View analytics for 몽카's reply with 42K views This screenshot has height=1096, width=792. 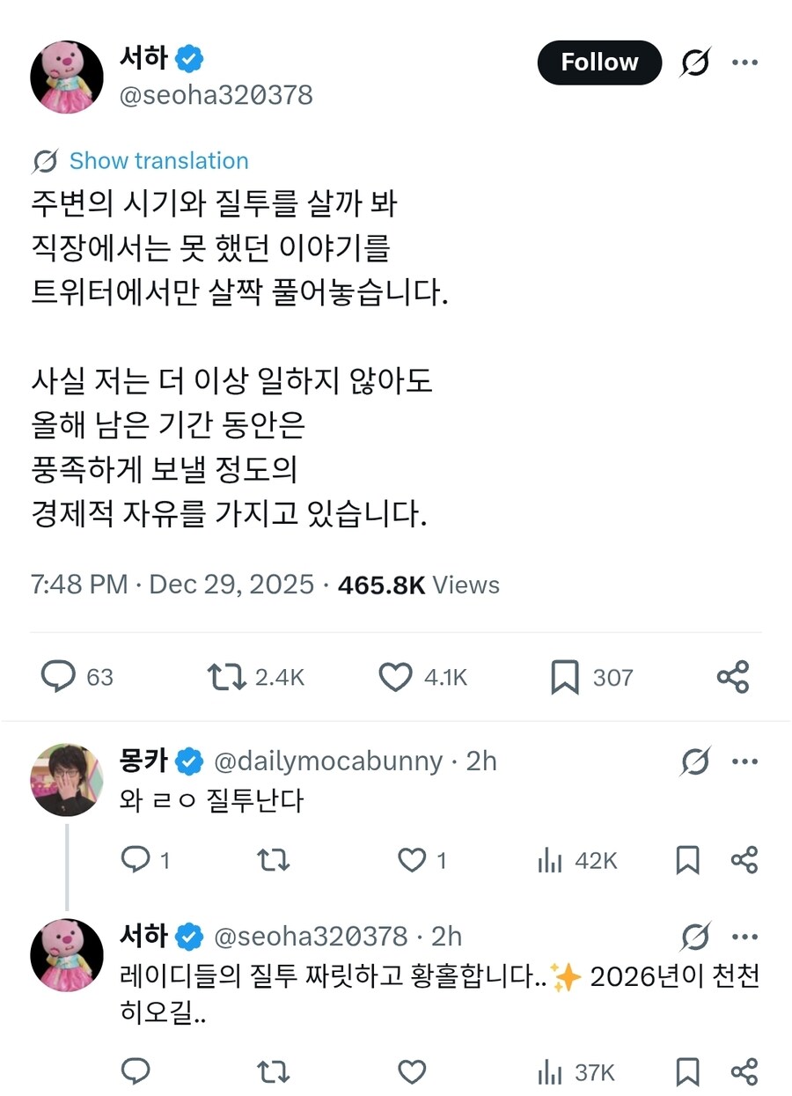click(x=576, y=860)
